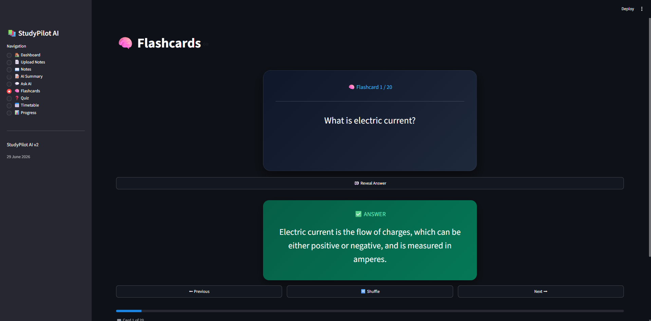651x321 pixels.
Task: Go to the Next flashcard
Action: coord(541,291)
